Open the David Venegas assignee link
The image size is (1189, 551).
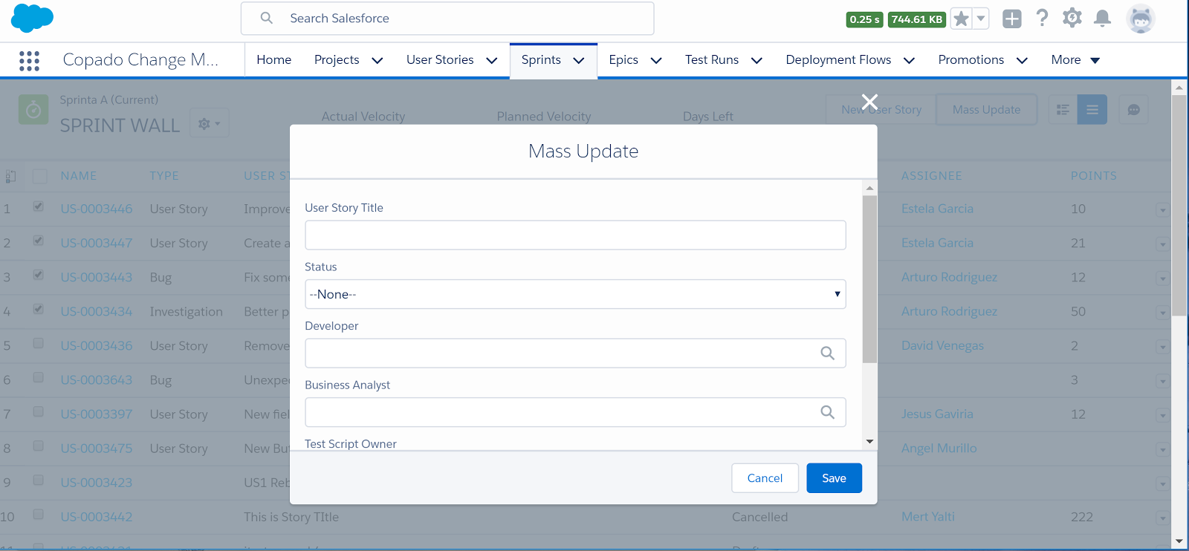click(x=942, y=345)
